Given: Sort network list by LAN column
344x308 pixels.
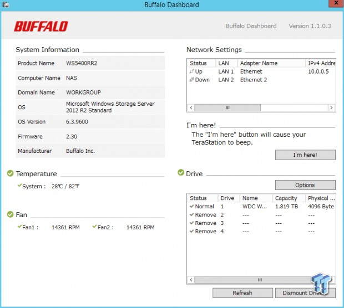Looking at the screenshot, I should (226, 63).
